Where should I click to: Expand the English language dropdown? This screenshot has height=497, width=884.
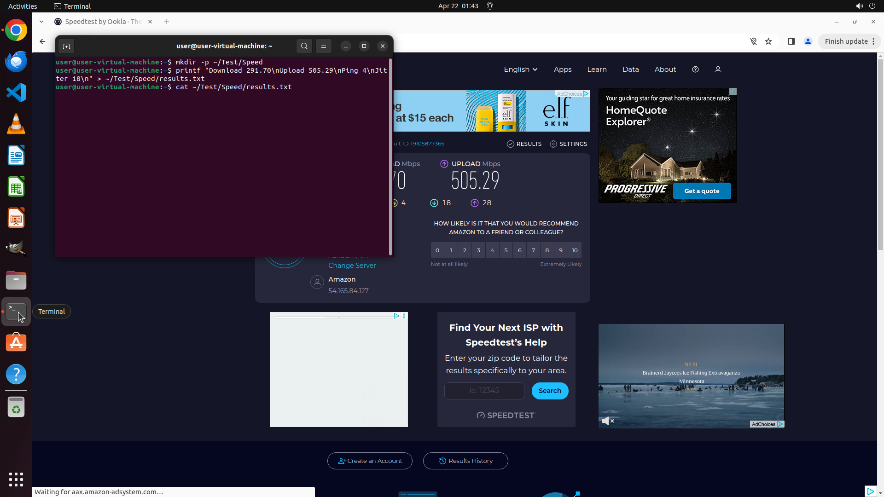tap(520, 69)
